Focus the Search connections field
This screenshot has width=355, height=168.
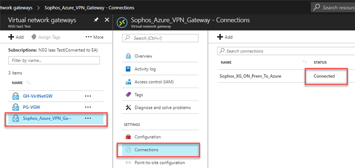pos(286,51)
